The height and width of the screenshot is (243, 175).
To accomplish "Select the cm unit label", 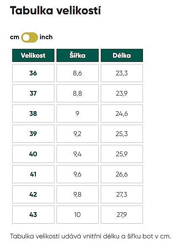I will click(x=15, y=37).
